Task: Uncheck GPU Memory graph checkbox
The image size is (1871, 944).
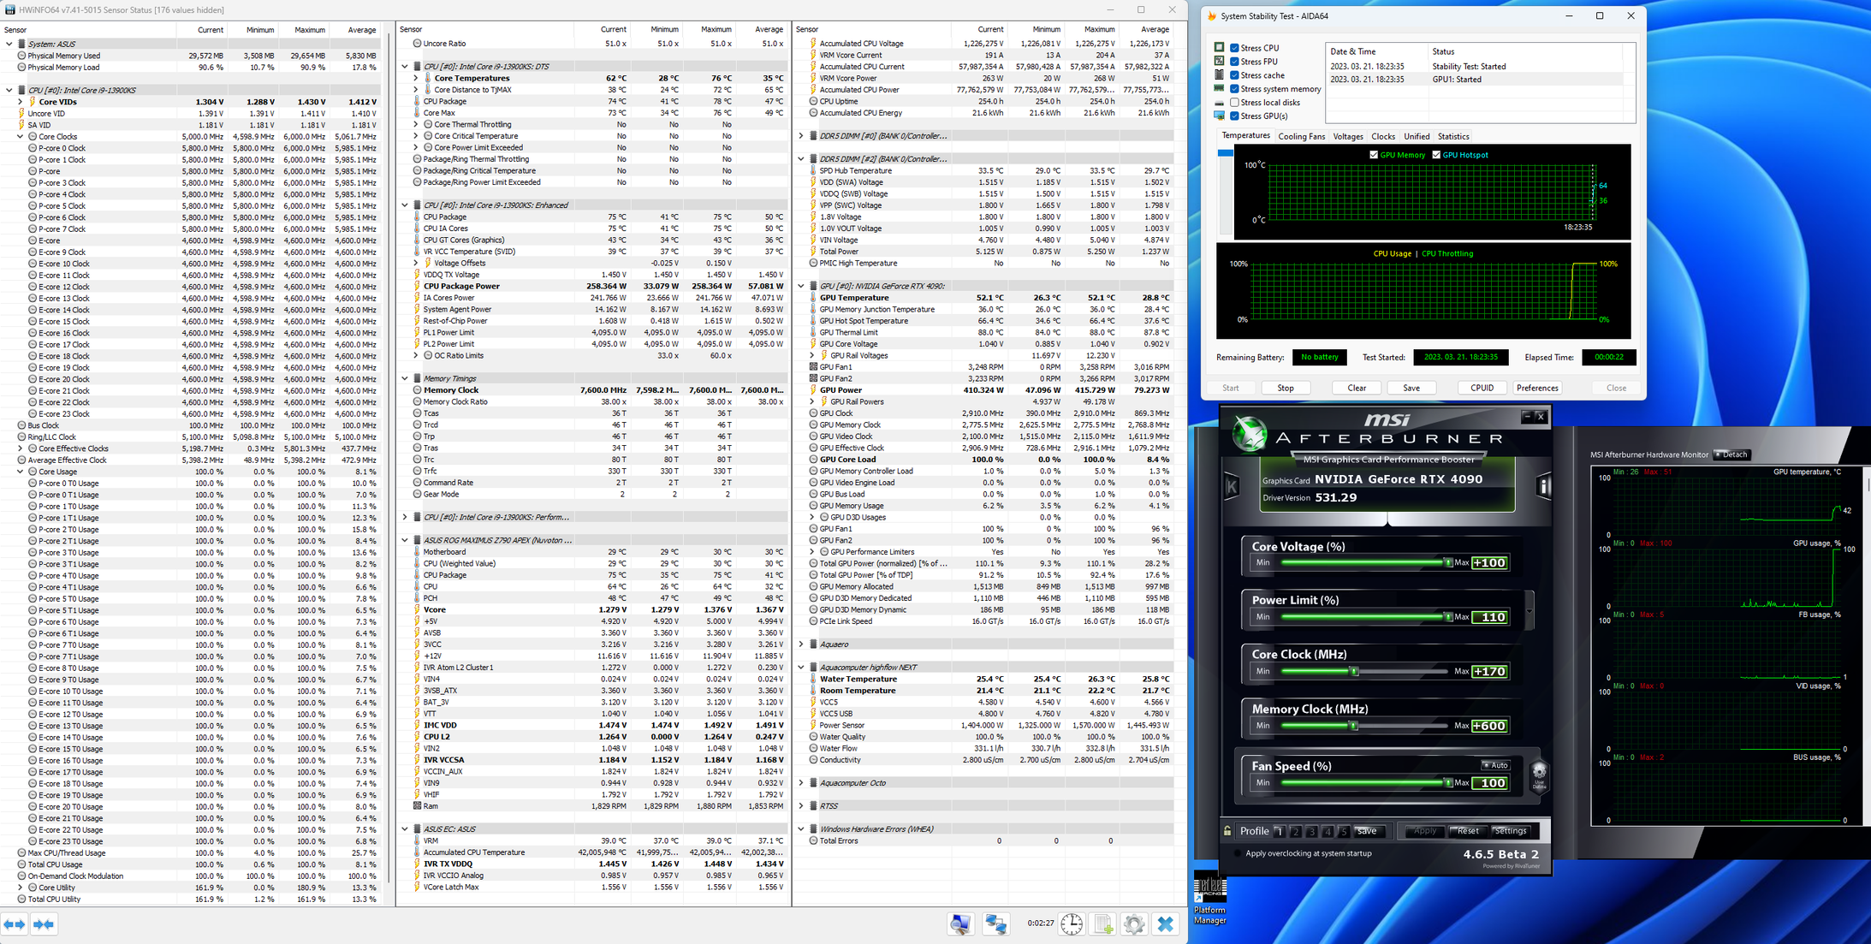Action: (1374, 155)
